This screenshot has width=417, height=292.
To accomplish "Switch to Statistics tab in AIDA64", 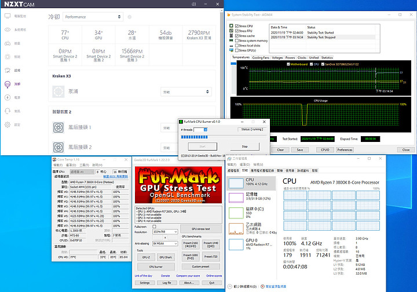I will coord(327,58).
